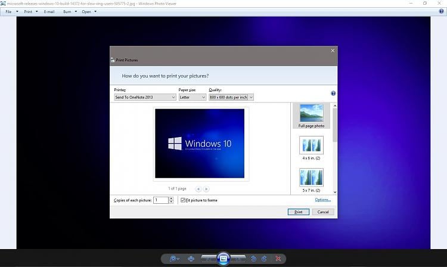Click the Cancel button
The height and width of the screenshot is (267, 447).
tap(323, 212)
